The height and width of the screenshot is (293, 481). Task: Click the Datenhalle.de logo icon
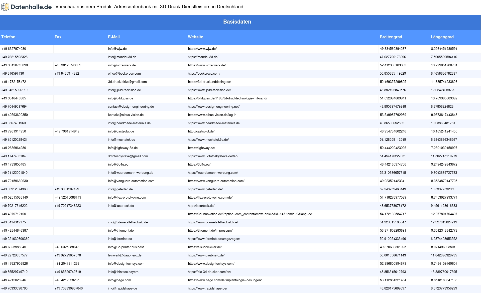tap(5, 7)
